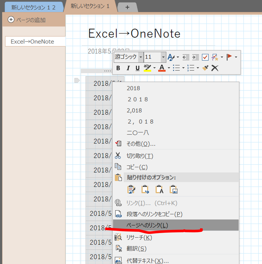Decrease paragraph indent
262x264 pixels.
[x=185, y=57]
